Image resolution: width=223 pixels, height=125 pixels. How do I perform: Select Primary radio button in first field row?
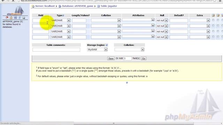tap(213, 20)
